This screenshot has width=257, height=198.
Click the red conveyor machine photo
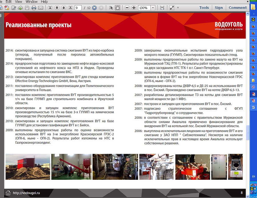[71, 167]
